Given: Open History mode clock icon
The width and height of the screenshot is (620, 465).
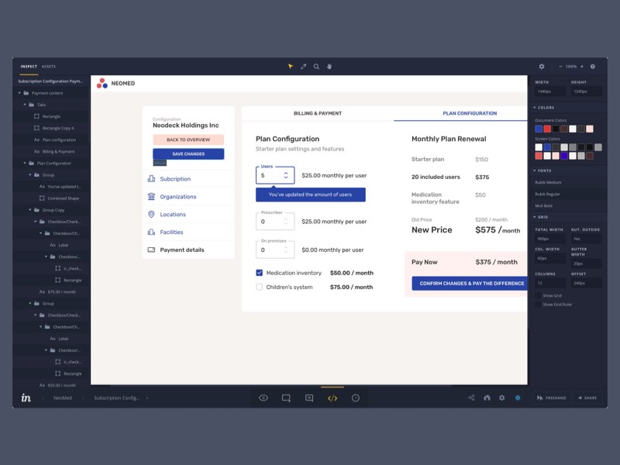Looking at the screenshot, I should [x=356, y=398].
